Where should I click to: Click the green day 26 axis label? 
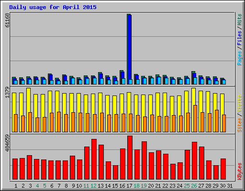pos(194,186)
